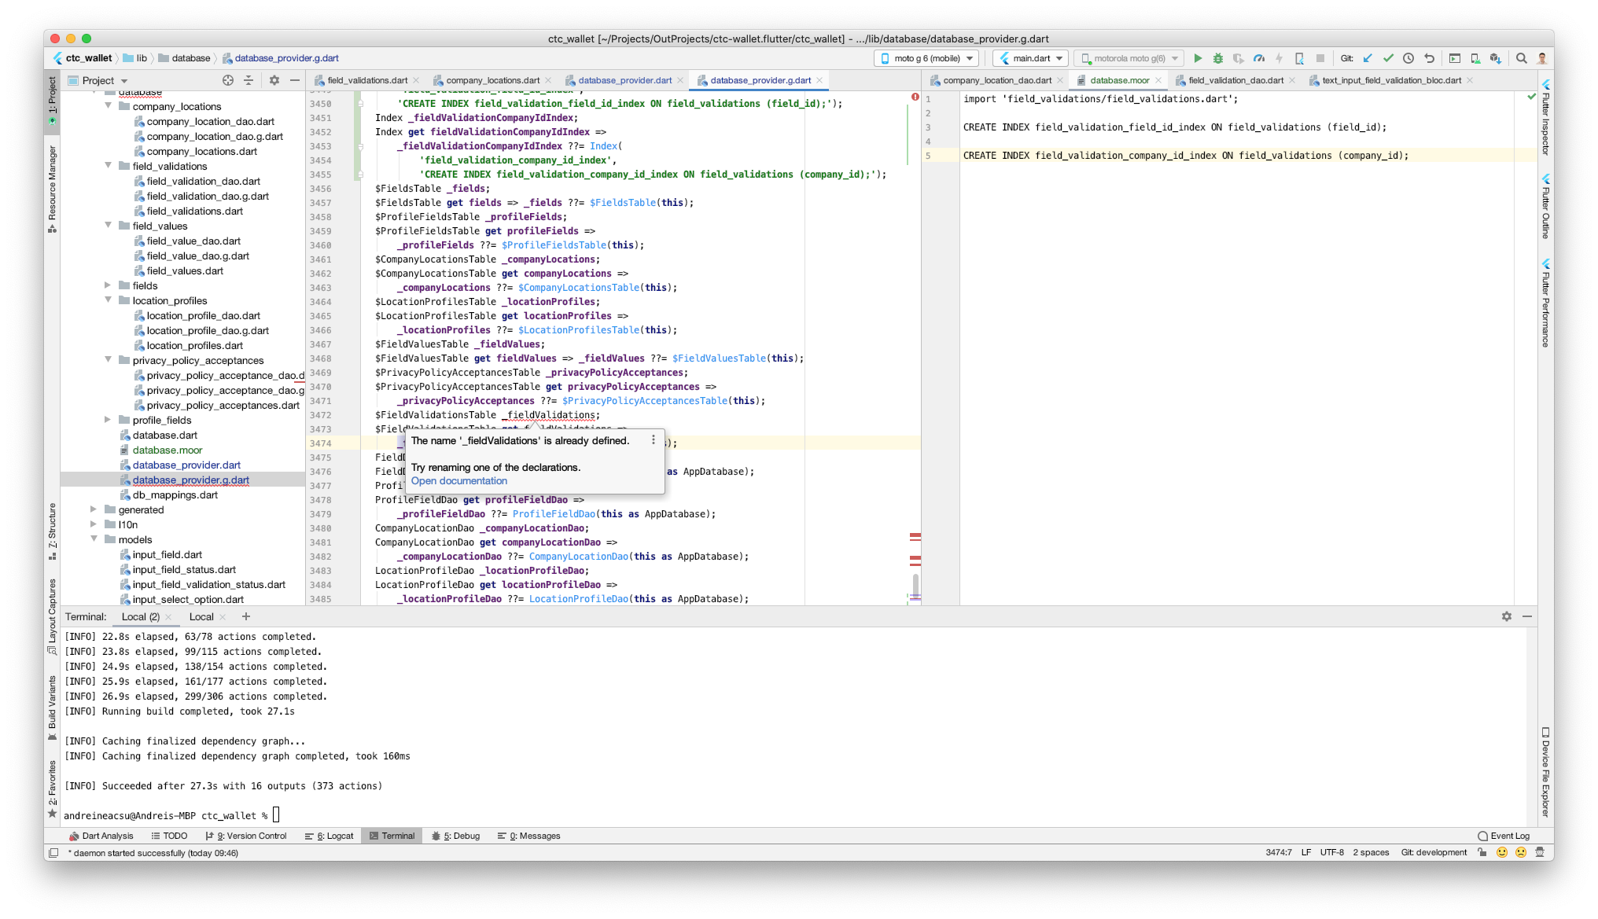Image resolution: width=1598 pixels, height=919 pixels.
Task: Expand the profile_fields folder
Action: [x=108, y=420]
